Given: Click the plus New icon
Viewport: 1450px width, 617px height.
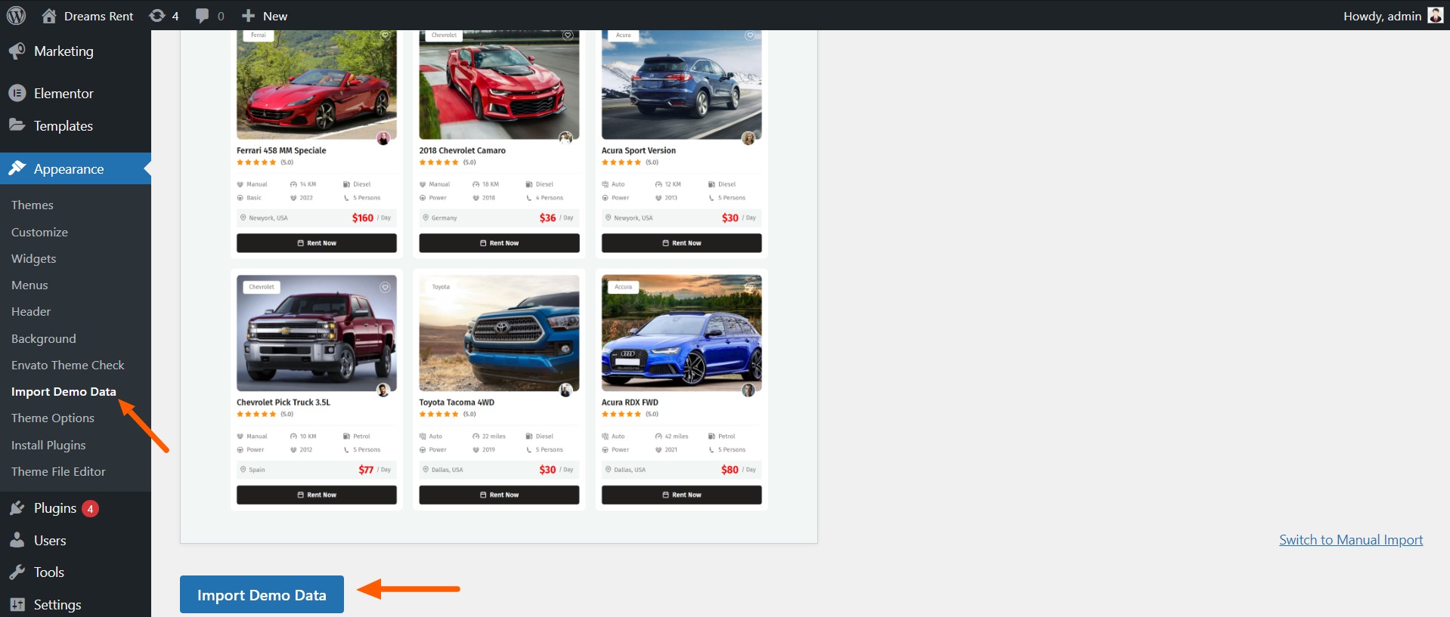Looking at the screenshot, I should pyautogui.click(x=248, y=16).
